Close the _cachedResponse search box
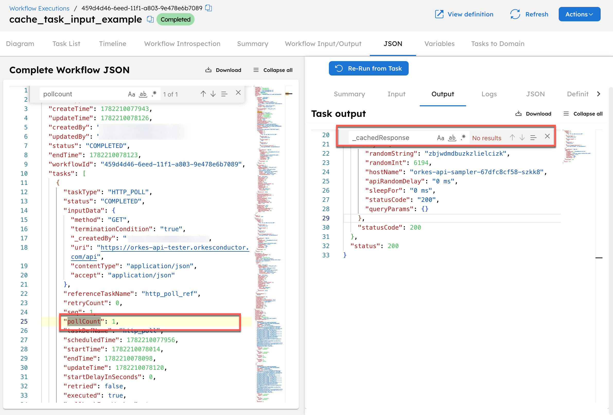Viewport: 613px width, 415px height. (x=547, y=136)
